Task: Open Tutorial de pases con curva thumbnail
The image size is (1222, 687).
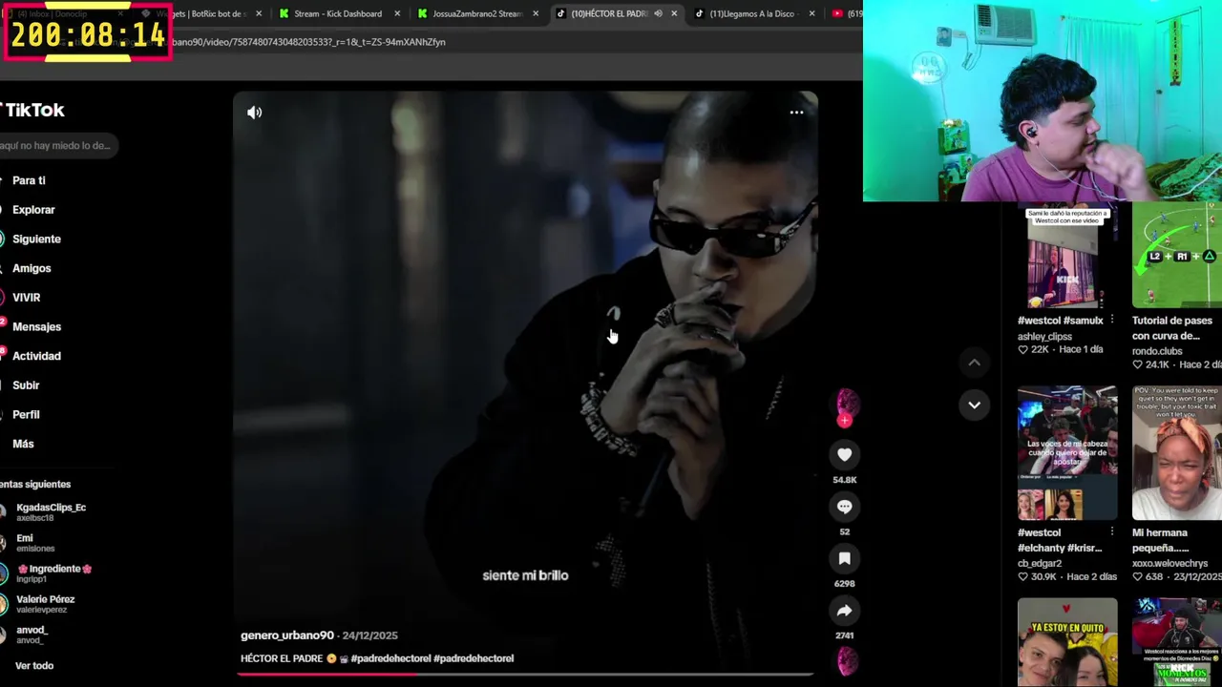Action: click(x=1177, y=255)
